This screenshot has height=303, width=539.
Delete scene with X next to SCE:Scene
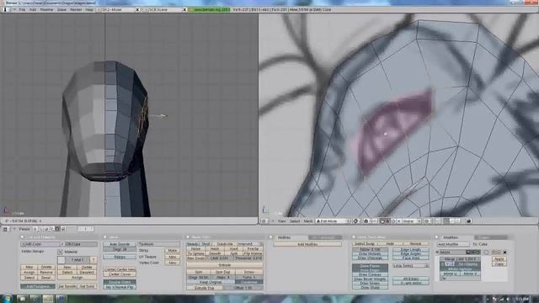click(x=184, y=9)
